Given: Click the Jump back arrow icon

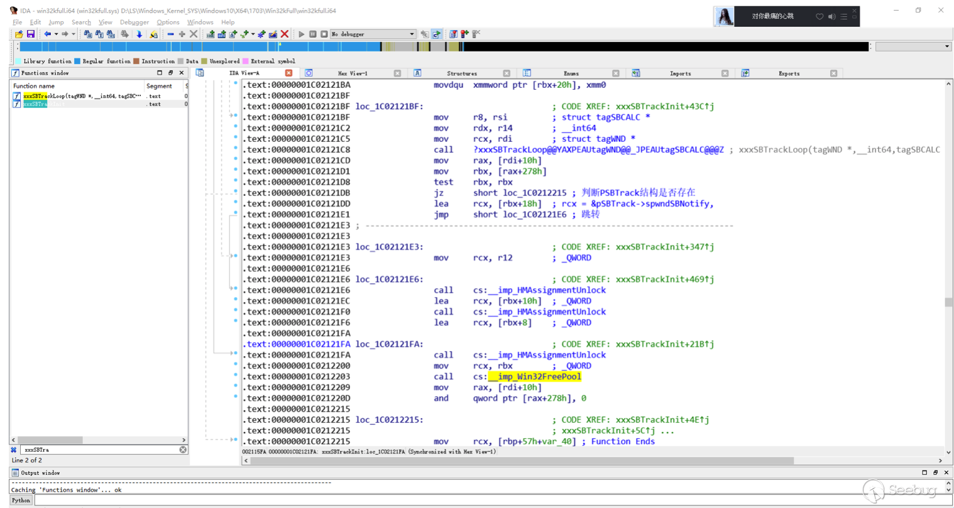Looking at the screenshot, I should [x=47, y=35].
